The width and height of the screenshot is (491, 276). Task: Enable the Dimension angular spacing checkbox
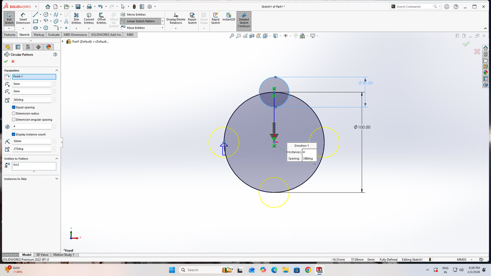(x=13, y=120)
